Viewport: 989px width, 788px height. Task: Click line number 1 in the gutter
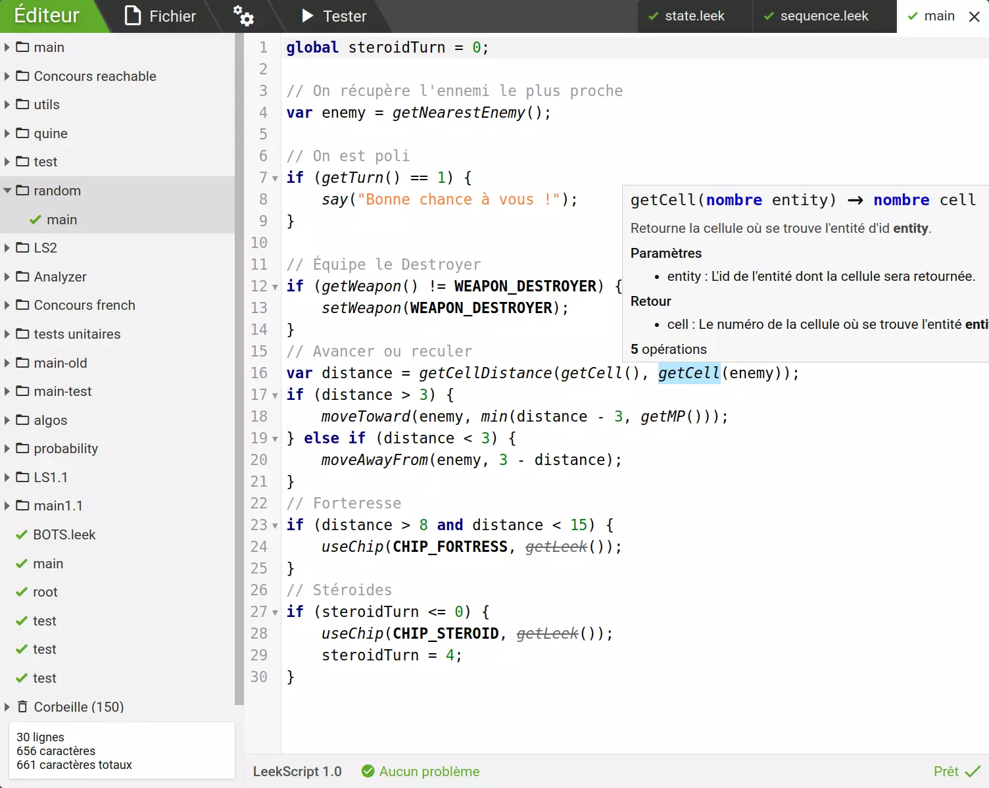click(x=263, y=47)
